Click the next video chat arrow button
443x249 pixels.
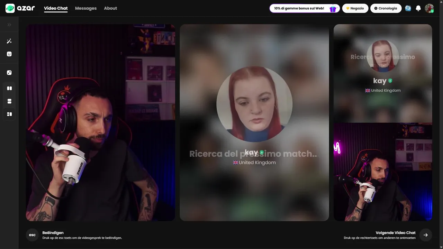coord(426,235)
